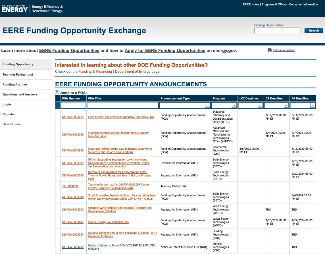Open FOA number DE-FOA-0003308
This screenshot has height=254, width=325.
coord(73,197)
